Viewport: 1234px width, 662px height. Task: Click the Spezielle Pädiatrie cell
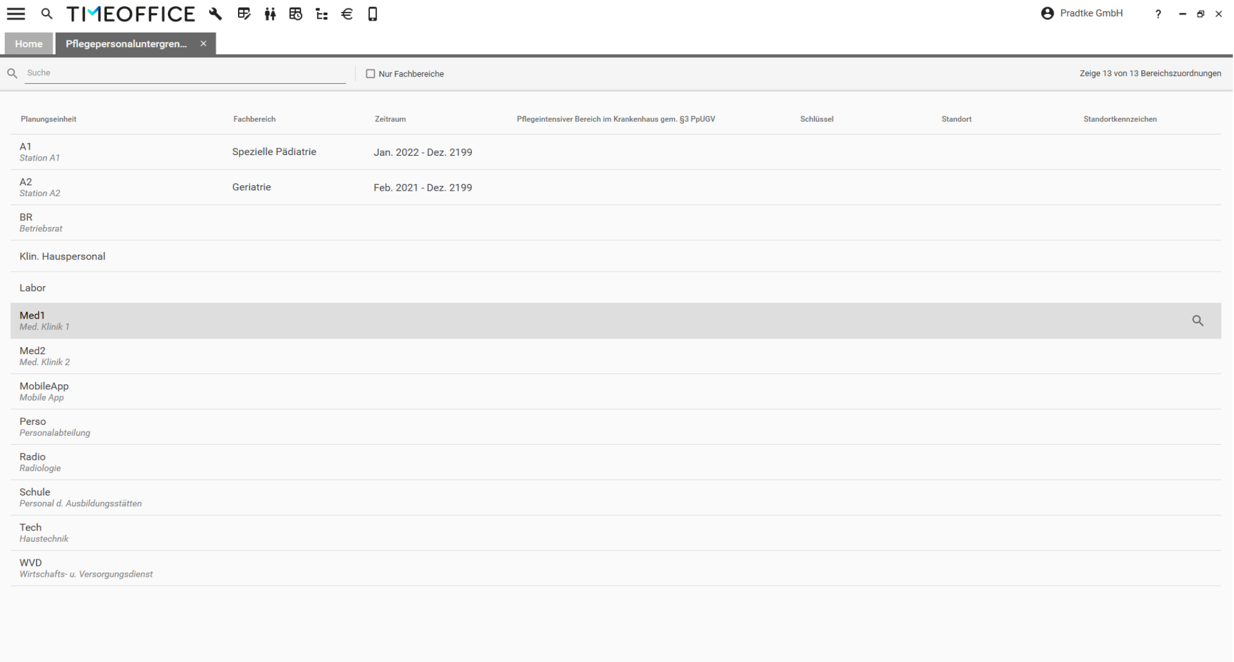274,152
